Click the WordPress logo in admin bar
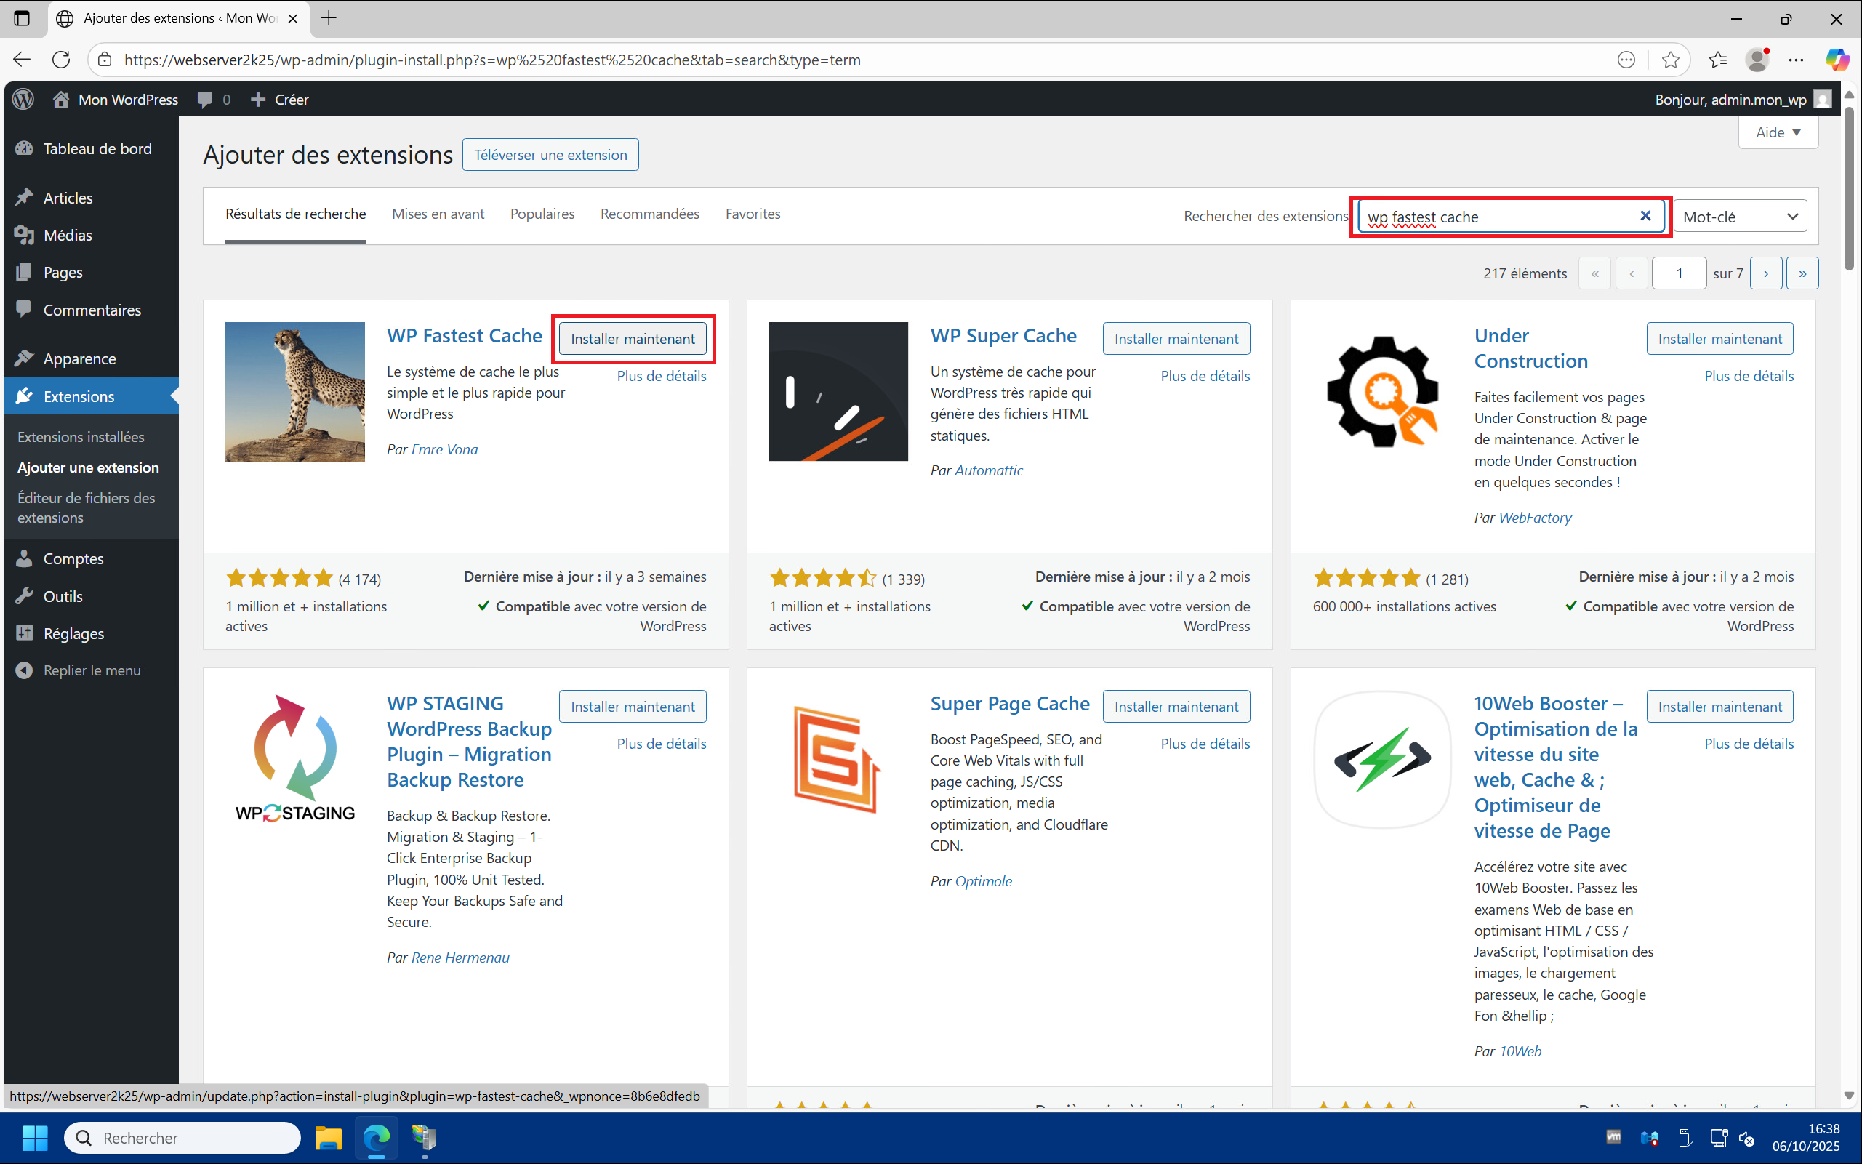The image size is (1862, 1164). pos(24,100)
